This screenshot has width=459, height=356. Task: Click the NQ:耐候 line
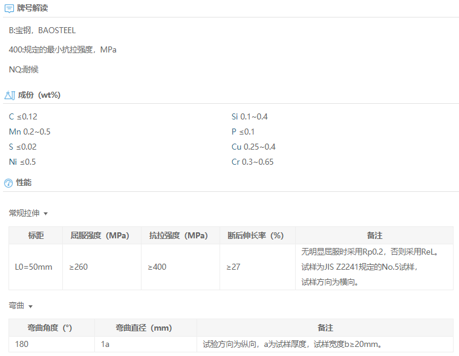pos(24,69)
